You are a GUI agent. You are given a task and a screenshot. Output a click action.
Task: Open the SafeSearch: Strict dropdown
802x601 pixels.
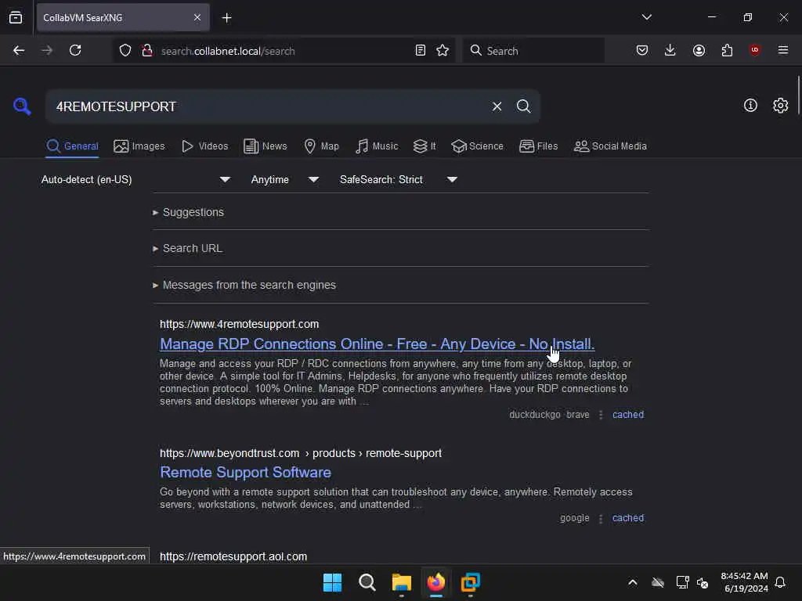399,179
